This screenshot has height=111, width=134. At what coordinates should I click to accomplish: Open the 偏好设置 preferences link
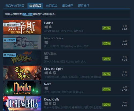coord(27,14)
